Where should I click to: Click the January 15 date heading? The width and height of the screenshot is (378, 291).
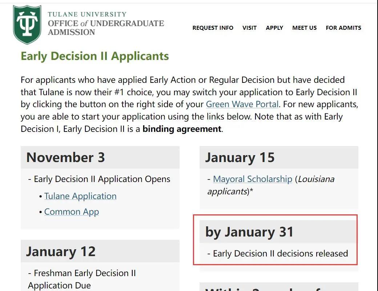click(240, 158)
